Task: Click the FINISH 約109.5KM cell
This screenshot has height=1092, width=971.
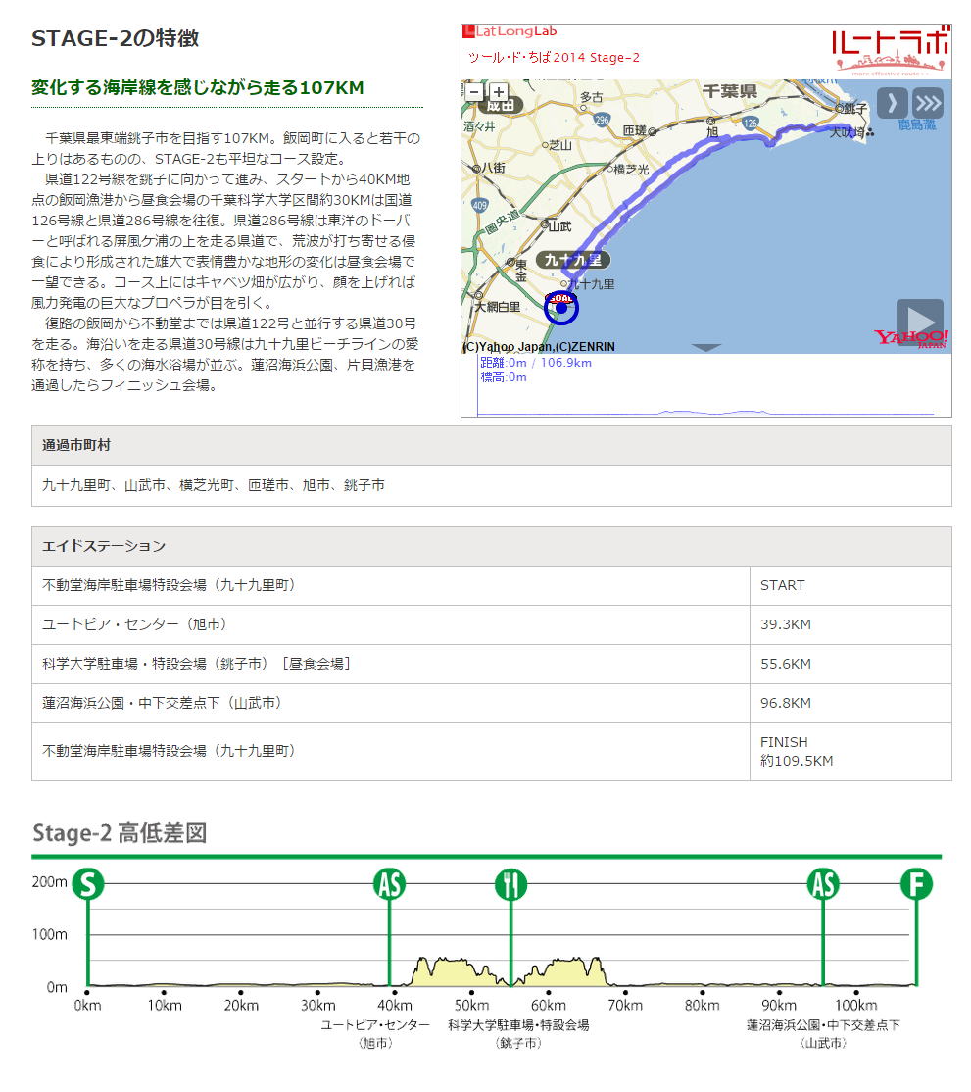Action: pyautogui.click(x=850, y=752)
